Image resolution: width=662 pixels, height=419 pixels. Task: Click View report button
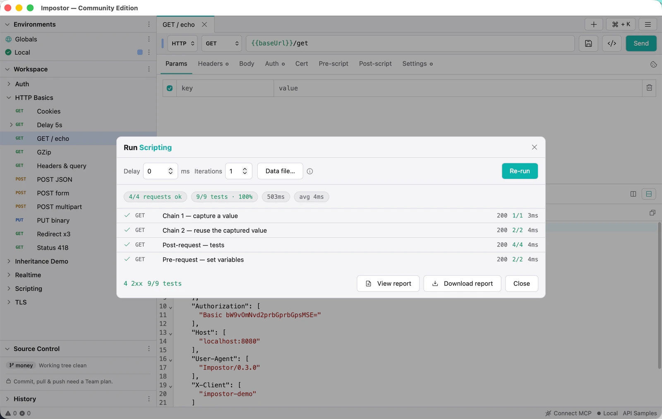click(x=388, y=284)
